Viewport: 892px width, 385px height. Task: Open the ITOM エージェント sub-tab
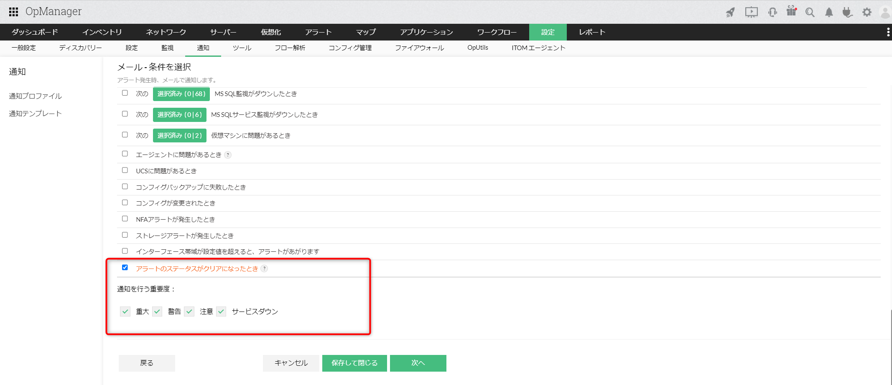tap(538, 48)
